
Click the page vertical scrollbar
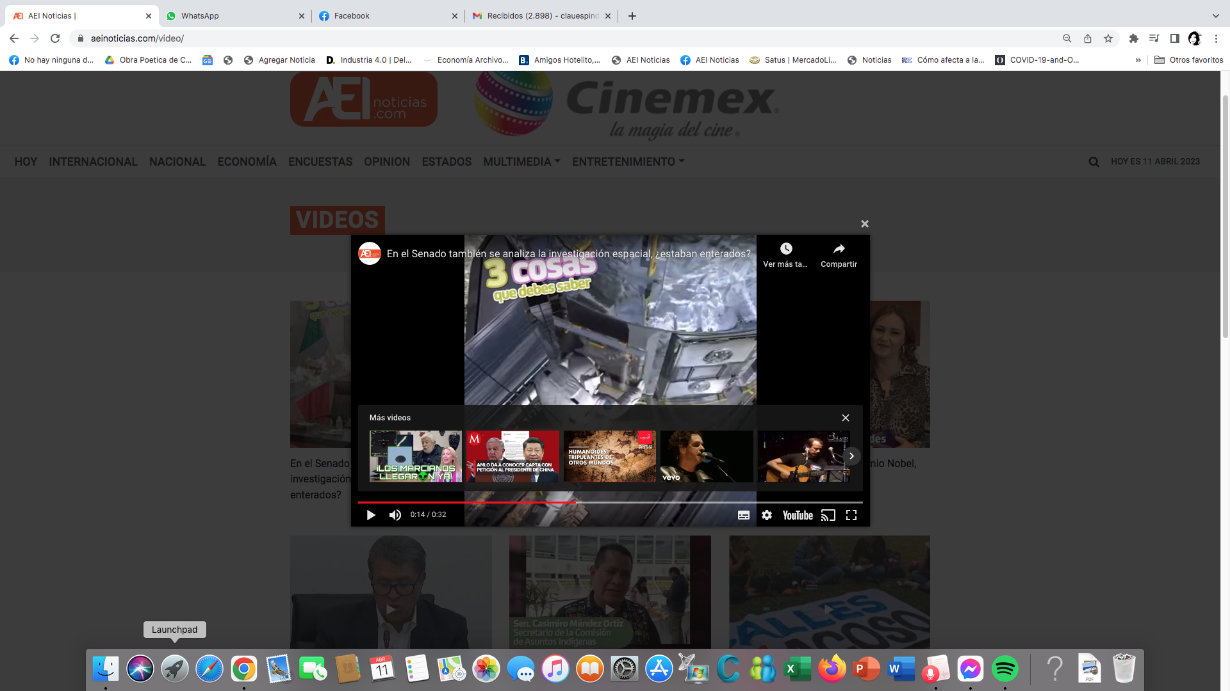tap(1225, 218)
